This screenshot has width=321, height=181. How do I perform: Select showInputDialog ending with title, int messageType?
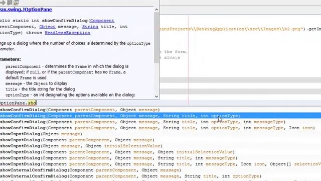point(160,158)
